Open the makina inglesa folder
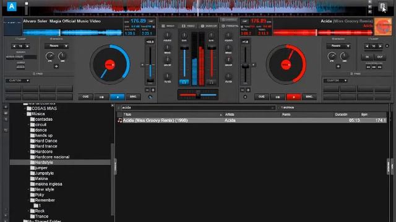396x222 pixels. coord(46,184)
